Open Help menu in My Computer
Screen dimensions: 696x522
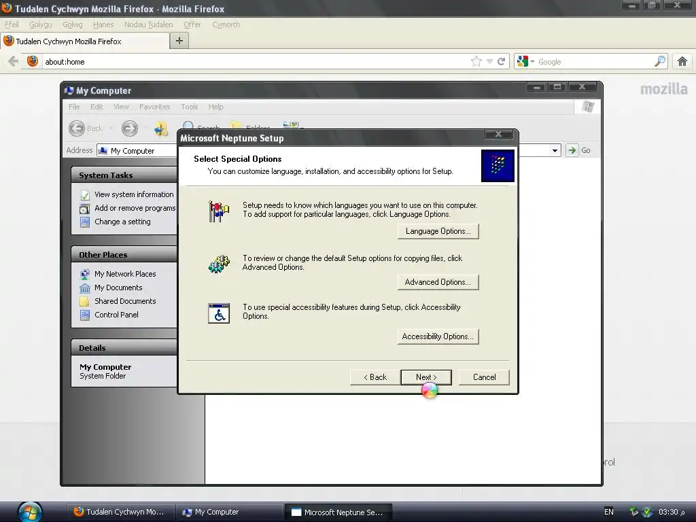(x=215, y=107)
